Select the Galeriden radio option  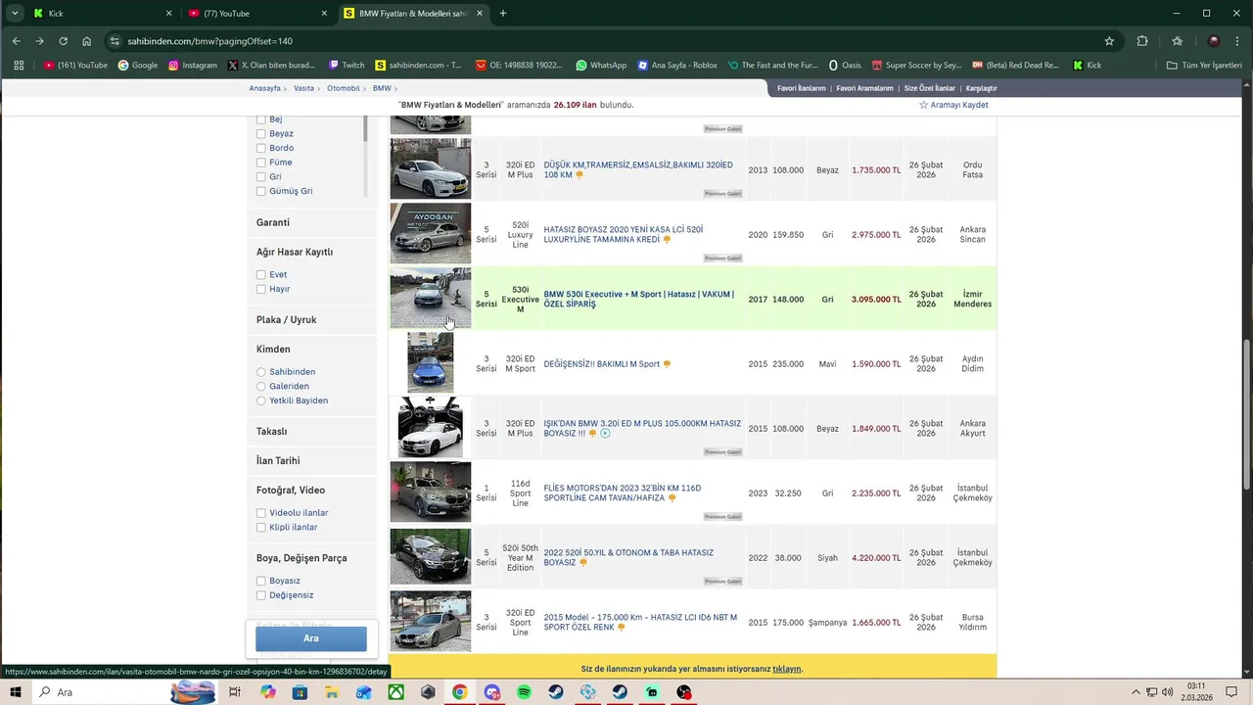click(x=261, y=387)
